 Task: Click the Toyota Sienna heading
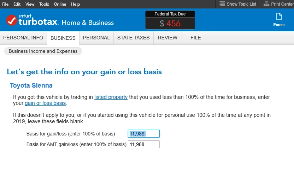tap(31, 85)
